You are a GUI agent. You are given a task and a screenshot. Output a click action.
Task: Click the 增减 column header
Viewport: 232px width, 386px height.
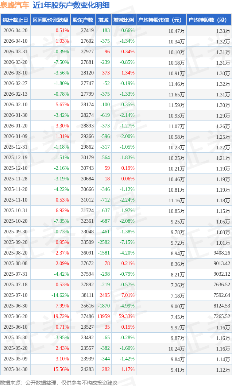[x=103, y=20]
